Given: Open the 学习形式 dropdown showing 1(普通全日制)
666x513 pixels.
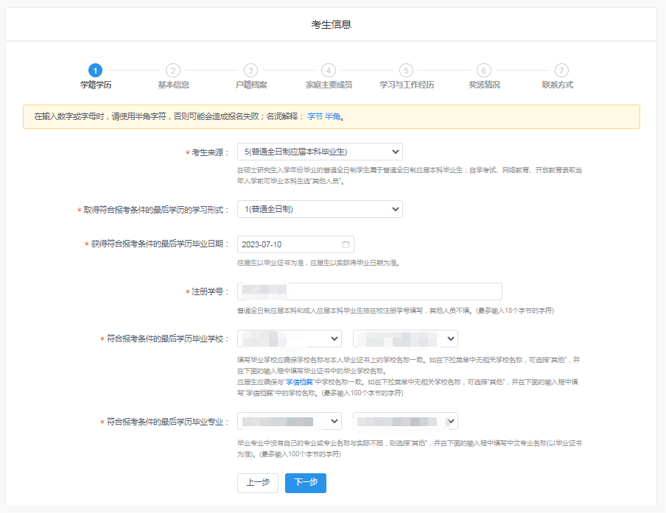Looking at the screenshot, I should tap(320, 209).
